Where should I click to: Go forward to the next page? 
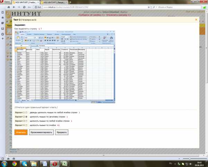pos(19,7)
